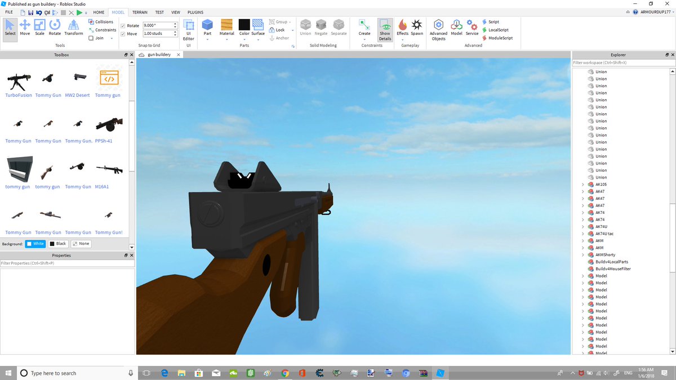Open the Effects gallery
This screenshot has width=676, height=380.
pyautogui.click(x=402, y=27)
